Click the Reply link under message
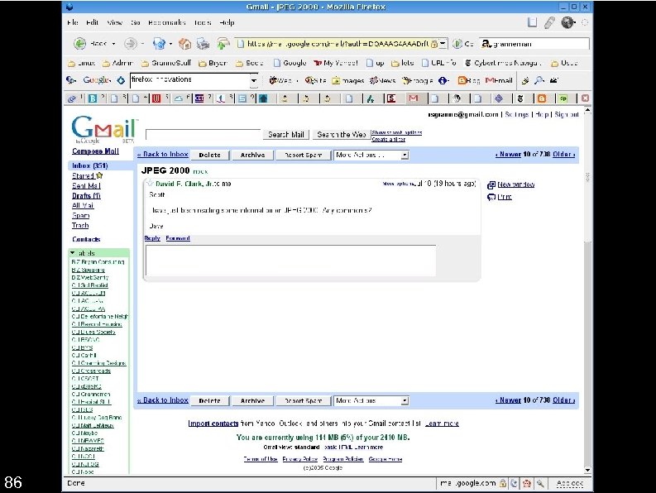Image resolution: width=656 pixels, height=493 pixels. pyautogui.click(x=152, y=238)
